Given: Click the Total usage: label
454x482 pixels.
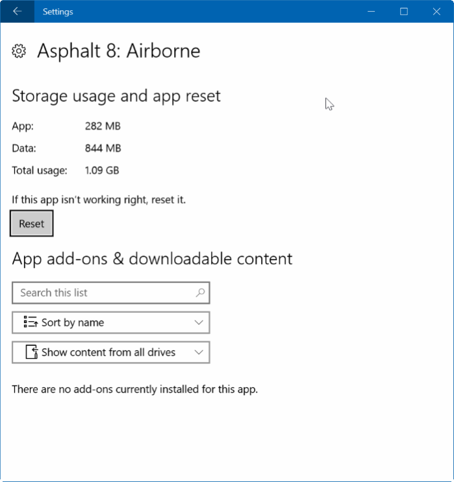Looking at the screenshot, I should click(40, 171).
